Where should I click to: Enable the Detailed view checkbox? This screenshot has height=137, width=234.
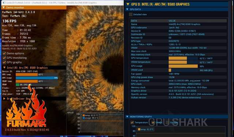point(131,14)
